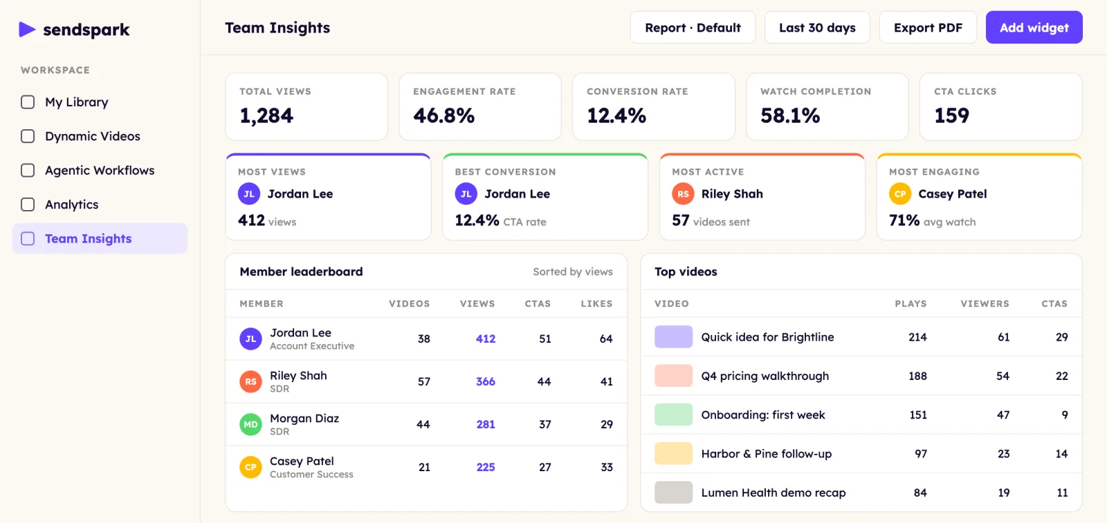Click Jordan Lee's leaderboard avatar
Viewport: 1107px width, 523px height.
point(250,339)
